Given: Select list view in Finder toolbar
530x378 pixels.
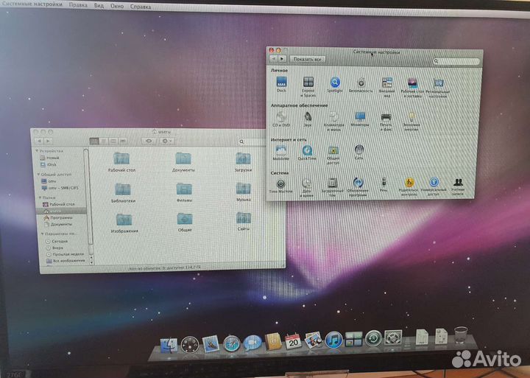Looking at the screenshot, I should 104,141.
